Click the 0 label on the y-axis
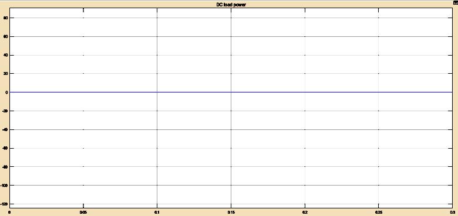The width and height of the screenshot is (458, 216). click(x=6, y=92)
